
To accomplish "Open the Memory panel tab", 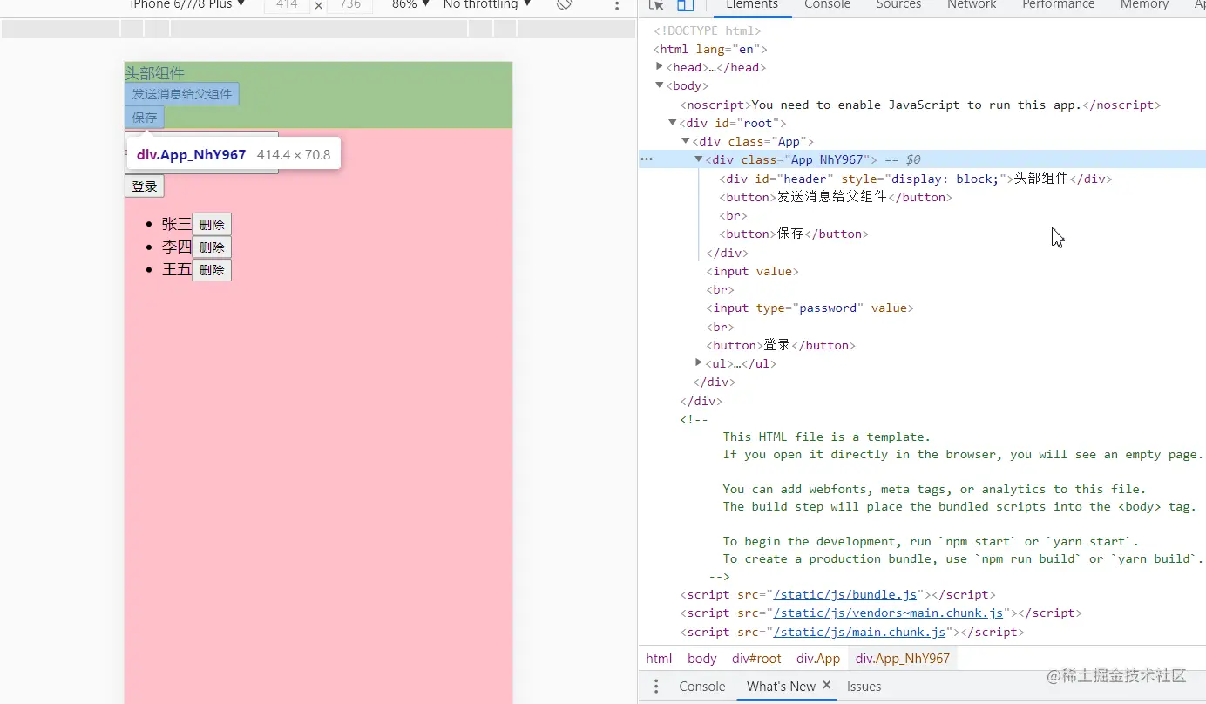I will (1144, 4).
